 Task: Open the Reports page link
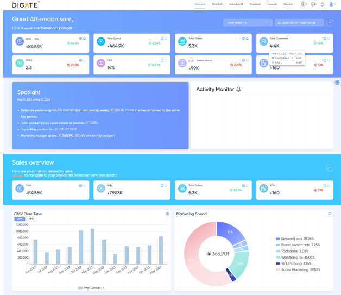click(x=288, y=4)
